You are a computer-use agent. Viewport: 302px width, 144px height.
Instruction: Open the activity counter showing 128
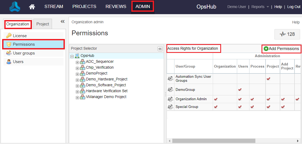287,34
